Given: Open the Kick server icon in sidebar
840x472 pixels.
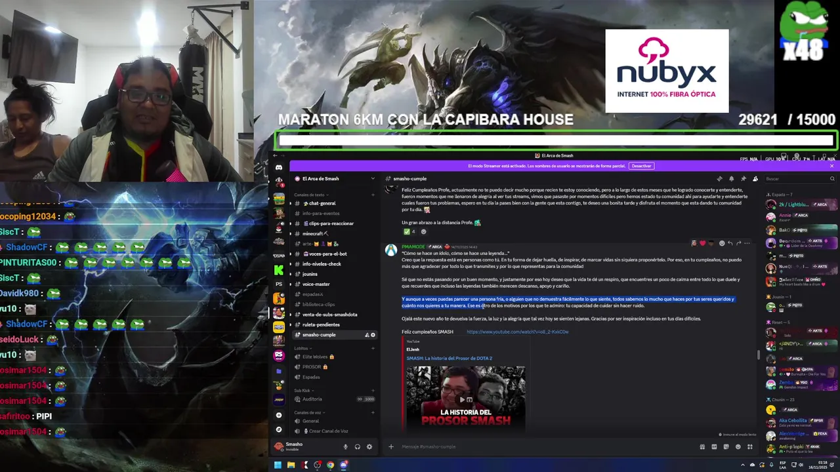Looking at the screenshot, I should coord(279,269).
